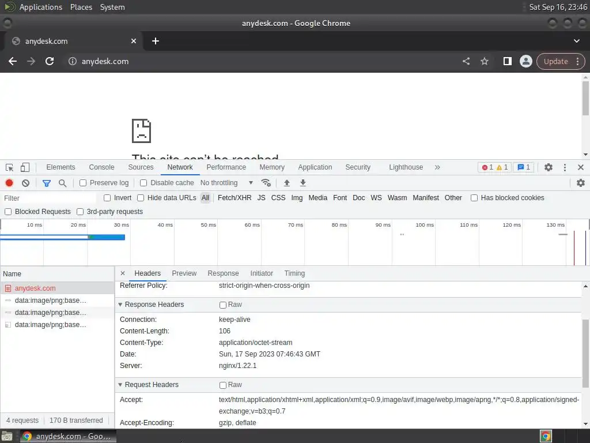Open Chrome profile avatar icon
This screenshot has height=443, width=590.
pos(525,61)
